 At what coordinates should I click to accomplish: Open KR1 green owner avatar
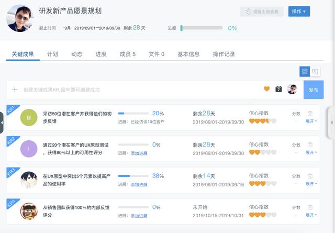point(29,117)
